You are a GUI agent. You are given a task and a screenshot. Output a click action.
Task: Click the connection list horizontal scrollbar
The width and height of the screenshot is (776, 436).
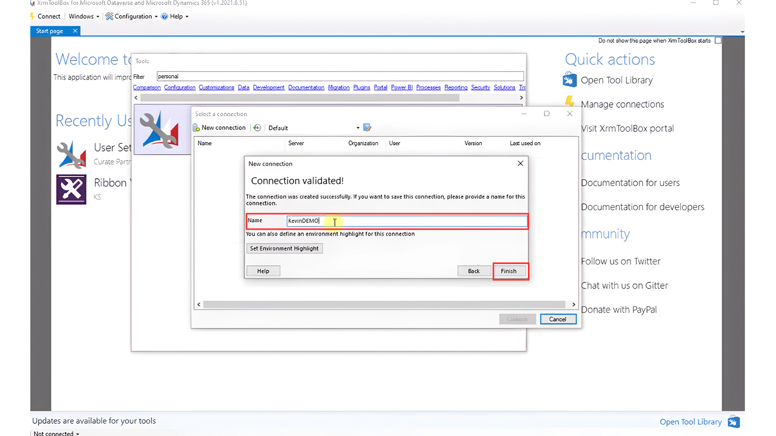point(384,304)
